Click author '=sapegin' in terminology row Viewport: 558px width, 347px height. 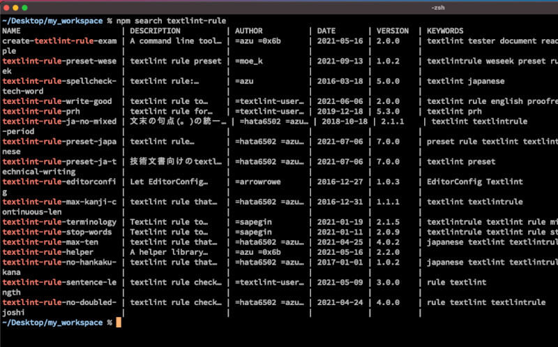(253, 222)
